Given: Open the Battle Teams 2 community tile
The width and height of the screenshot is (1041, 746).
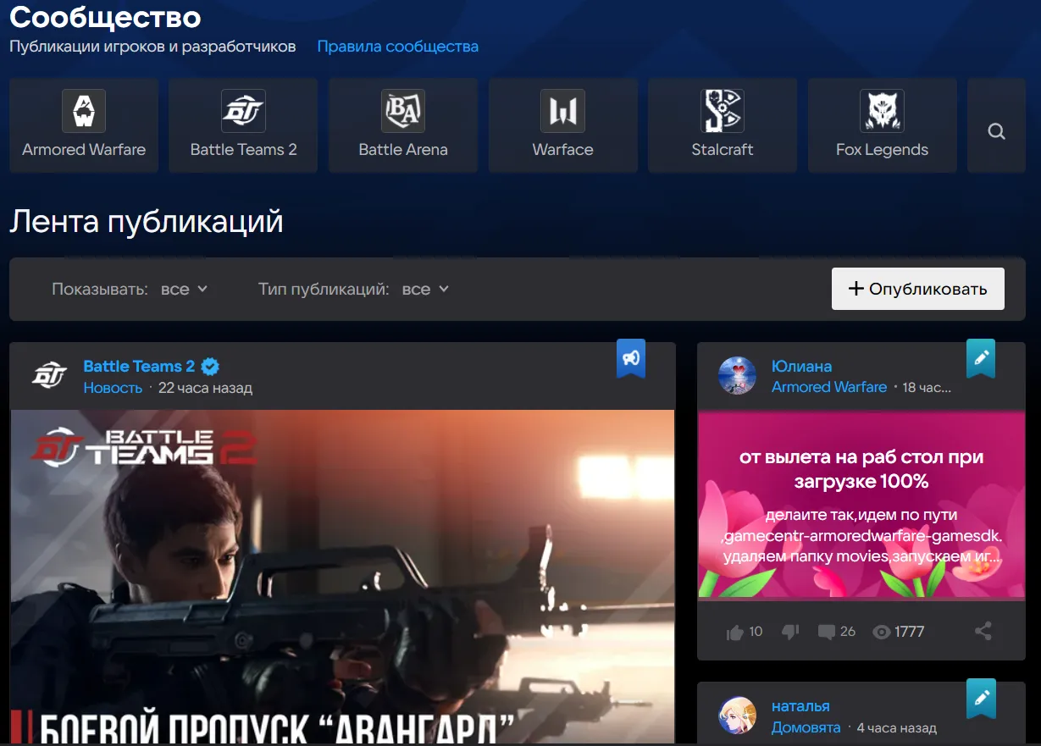Looking at the screenshot, I should pos(243,125).
